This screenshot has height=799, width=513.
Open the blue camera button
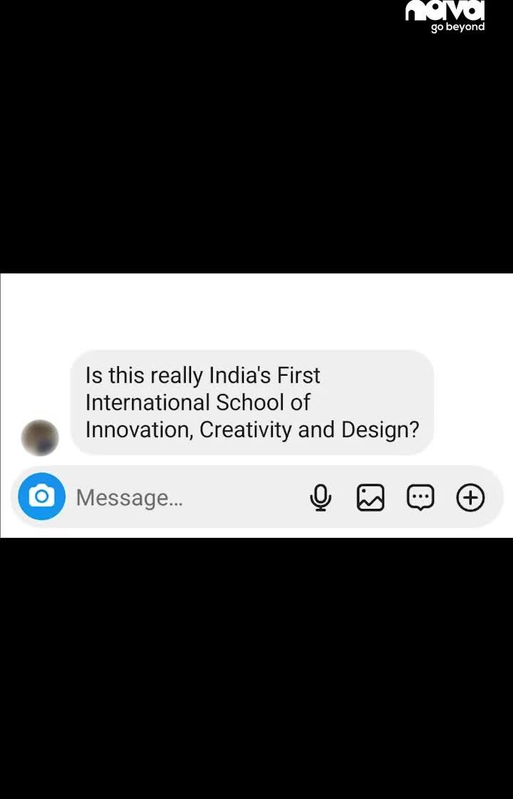tap(42, 497)
